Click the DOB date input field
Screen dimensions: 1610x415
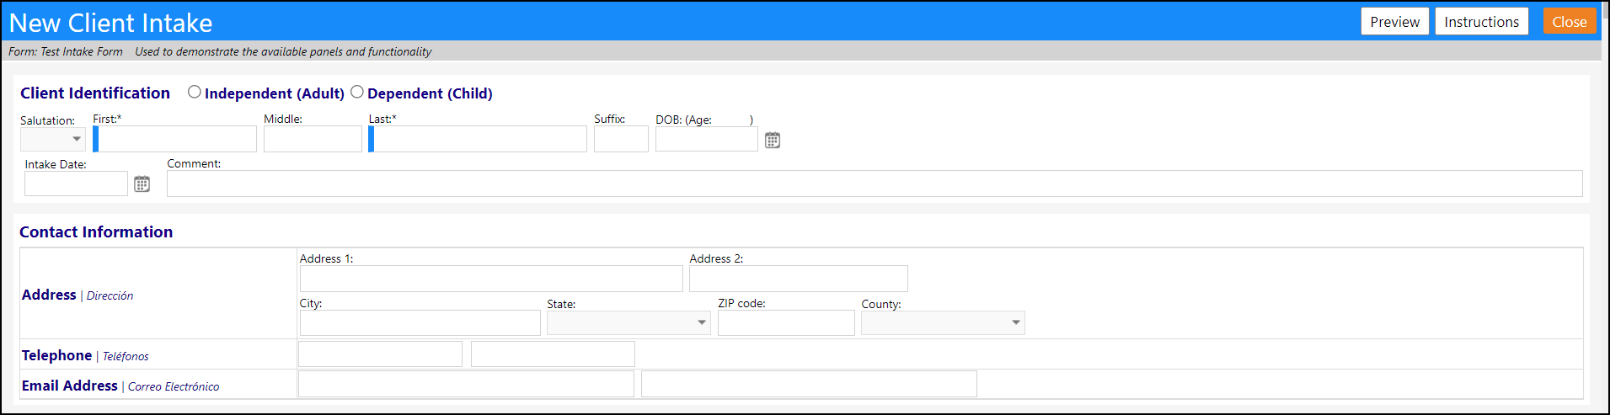(707, 139)
